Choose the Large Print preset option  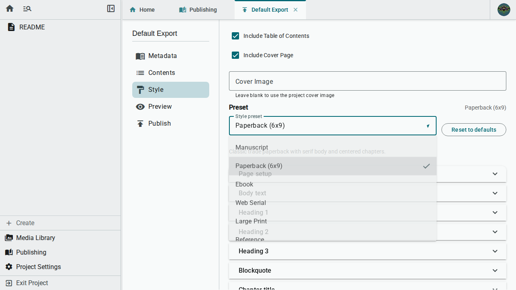(333, 222)
